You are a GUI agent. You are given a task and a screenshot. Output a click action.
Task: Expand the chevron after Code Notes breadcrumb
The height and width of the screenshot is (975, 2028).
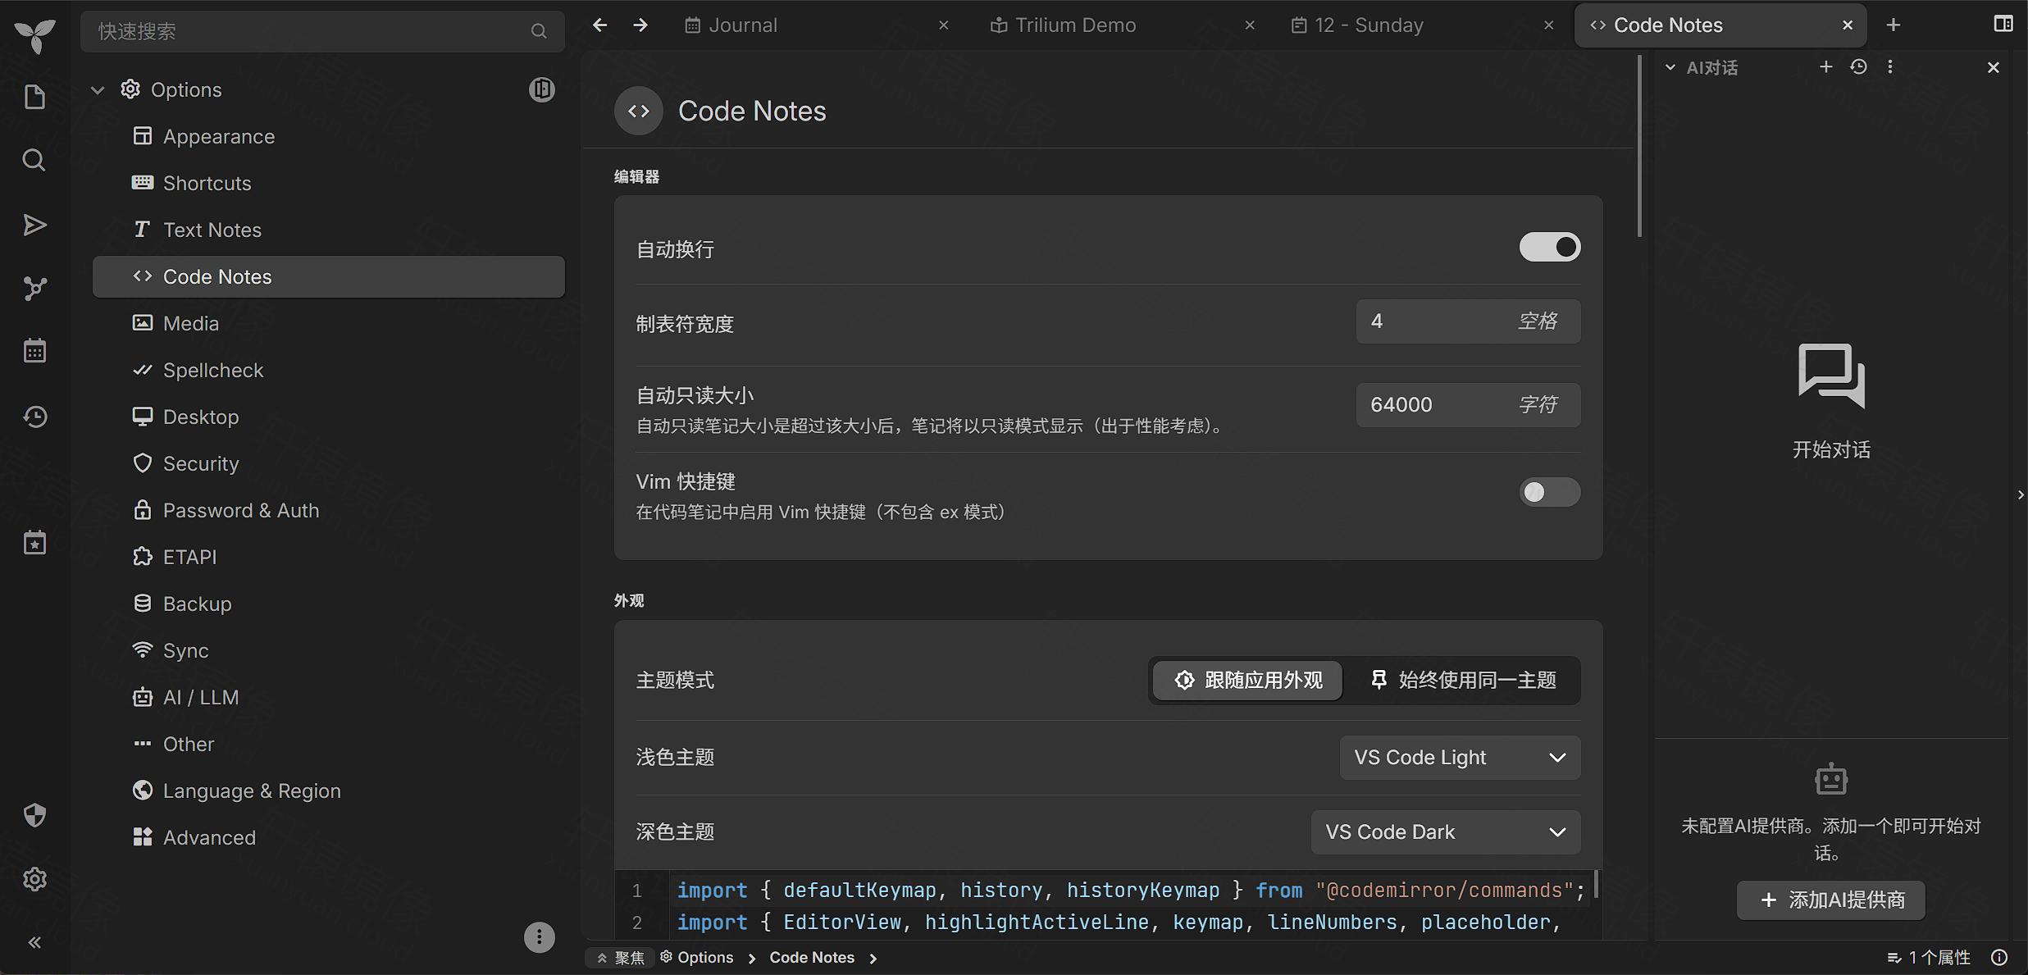pos(873,958)
